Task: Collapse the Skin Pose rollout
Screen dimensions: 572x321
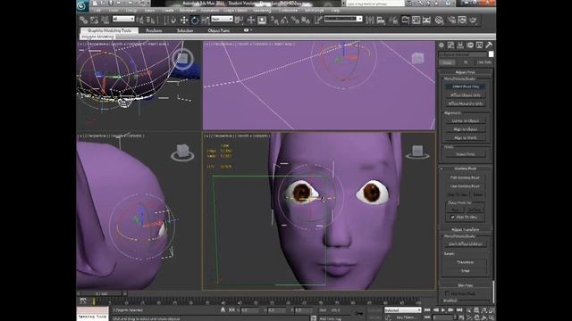Action: pos(466,285)
